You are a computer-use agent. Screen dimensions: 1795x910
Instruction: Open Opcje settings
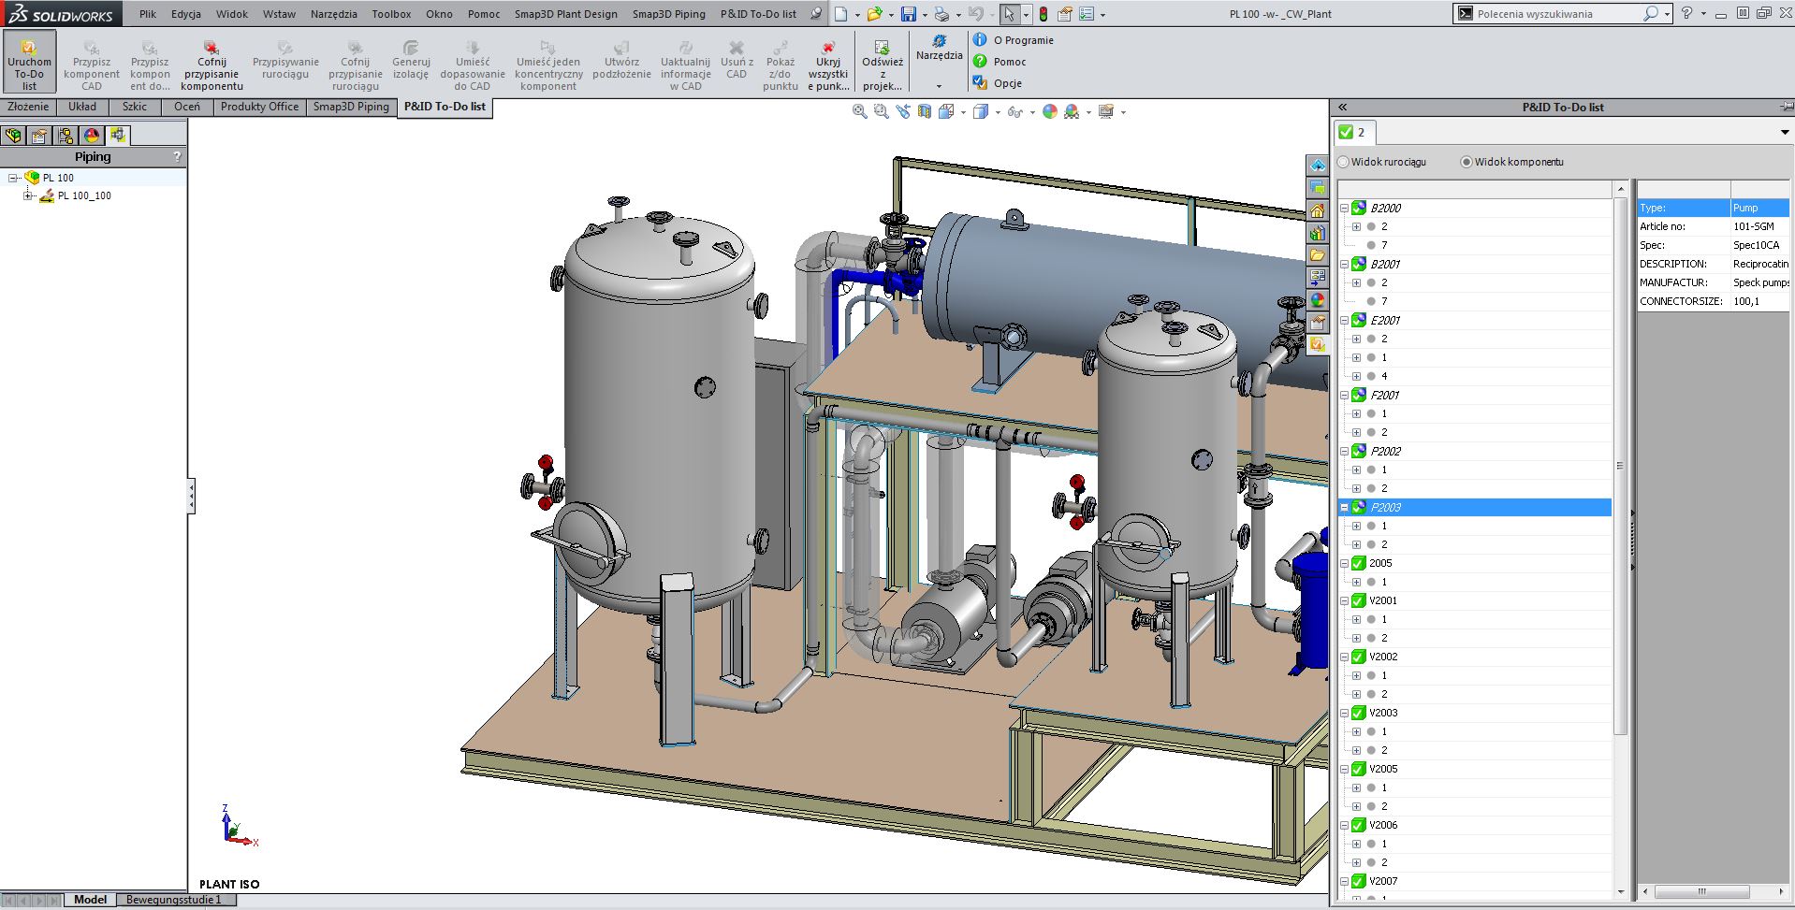[997, 83]
